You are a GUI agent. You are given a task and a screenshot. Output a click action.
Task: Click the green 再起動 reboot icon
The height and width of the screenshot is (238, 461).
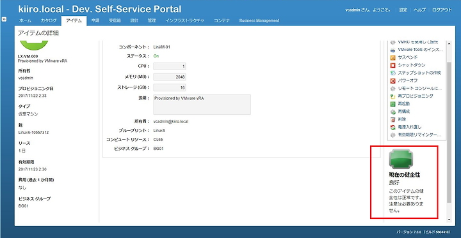point(392,104)
